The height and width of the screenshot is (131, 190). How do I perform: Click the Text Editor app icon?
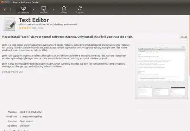(x=10, y=24)
